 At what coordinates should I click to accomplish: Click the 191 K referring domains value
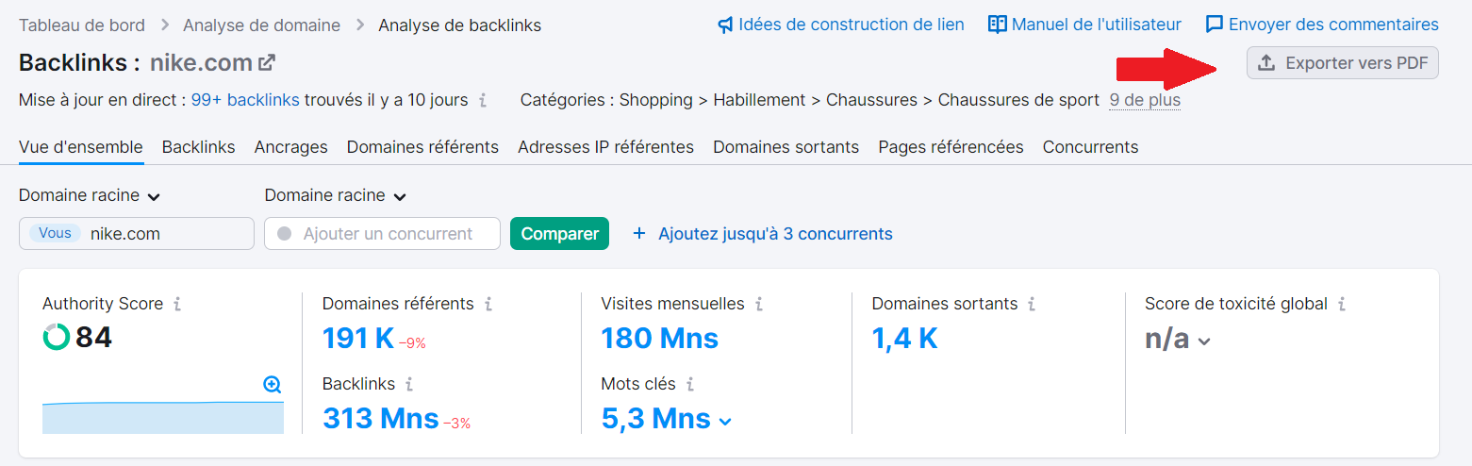click(x=358, y=338)
